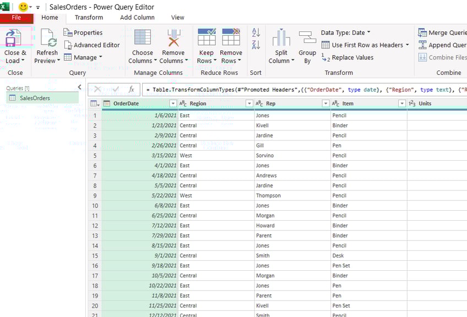Click Append Queries
The width and height of the screenshot is (467, 317).
[x=442, y=45]
